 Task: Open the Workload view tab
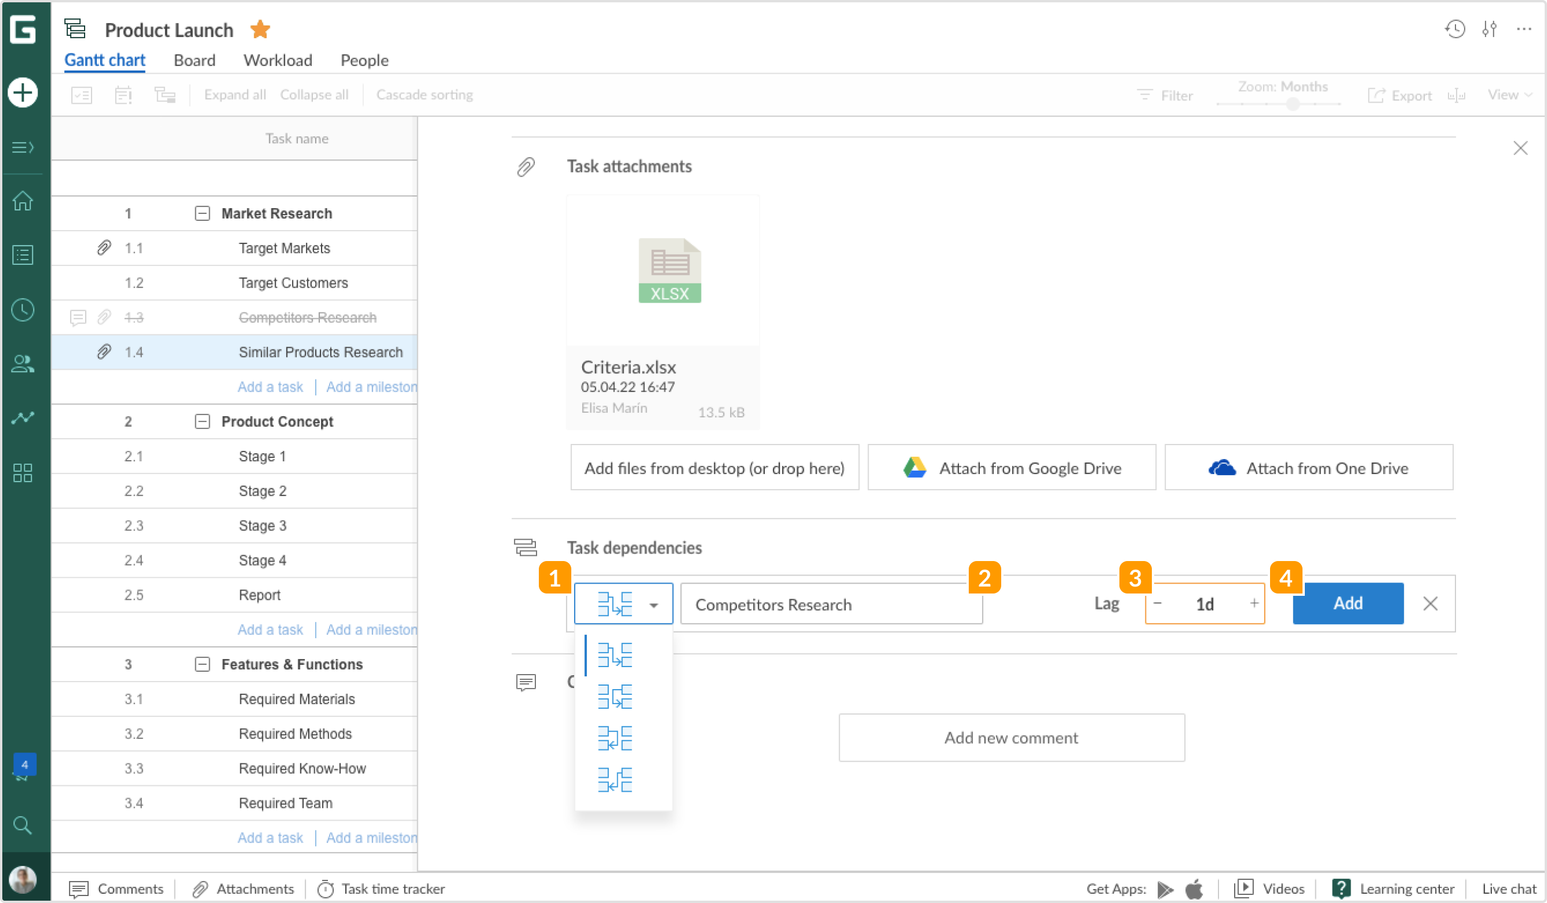pyautogui.click(x=278, y=60)
